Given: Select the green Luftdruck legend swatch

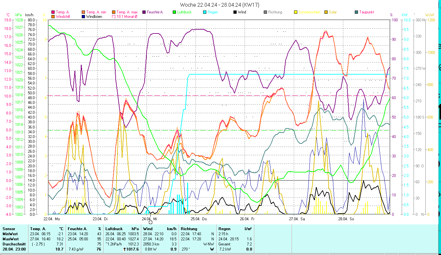Looking at the screenshot, I should coord(174,12).
